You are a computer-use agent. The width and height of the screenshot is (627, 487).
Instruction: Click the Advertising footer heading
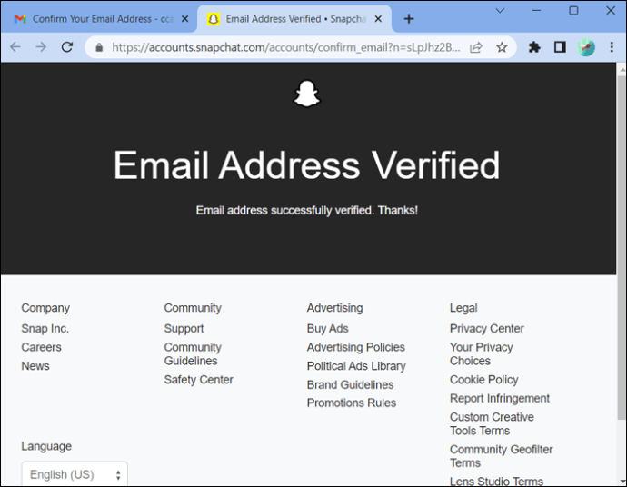(334, 308)
